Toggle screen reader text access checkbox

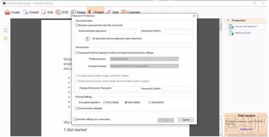click(x=77, y=81)
